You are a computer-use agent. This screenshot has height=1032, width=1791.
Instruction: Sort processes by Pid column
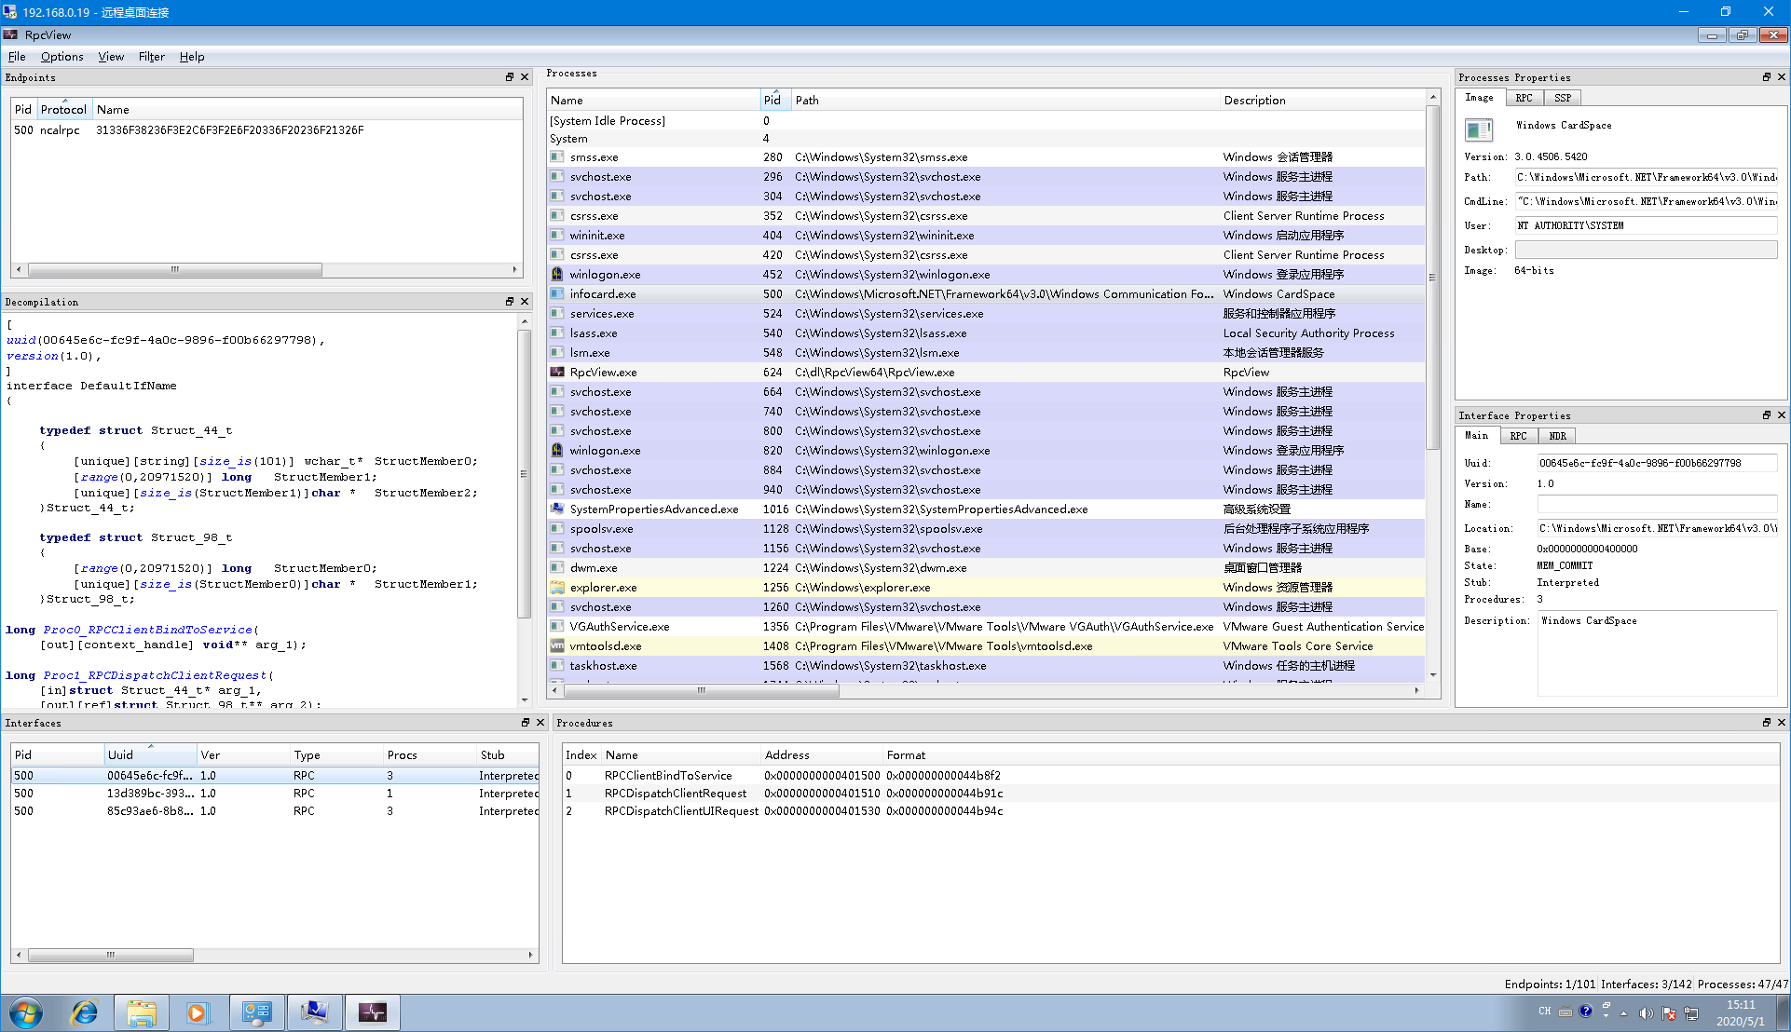click(x=775, y=101)
